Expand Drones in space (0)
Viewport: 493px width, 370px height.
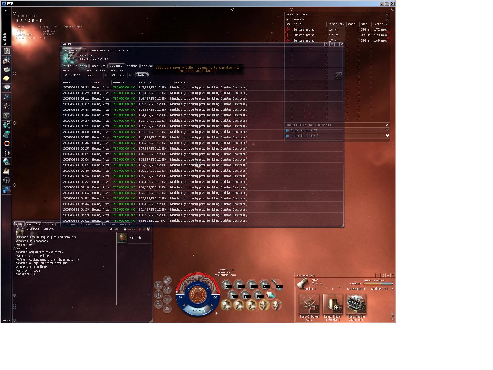coord(387,136)
